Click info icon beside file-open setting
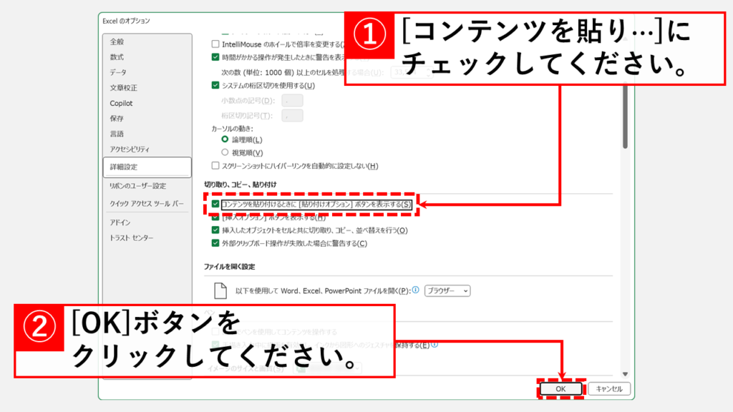 pyautogui.click(x=416, y=290)
